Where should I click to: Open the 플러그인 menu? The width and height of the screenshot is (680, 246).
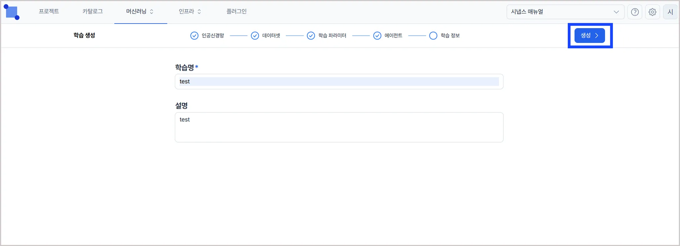[236, 12]
